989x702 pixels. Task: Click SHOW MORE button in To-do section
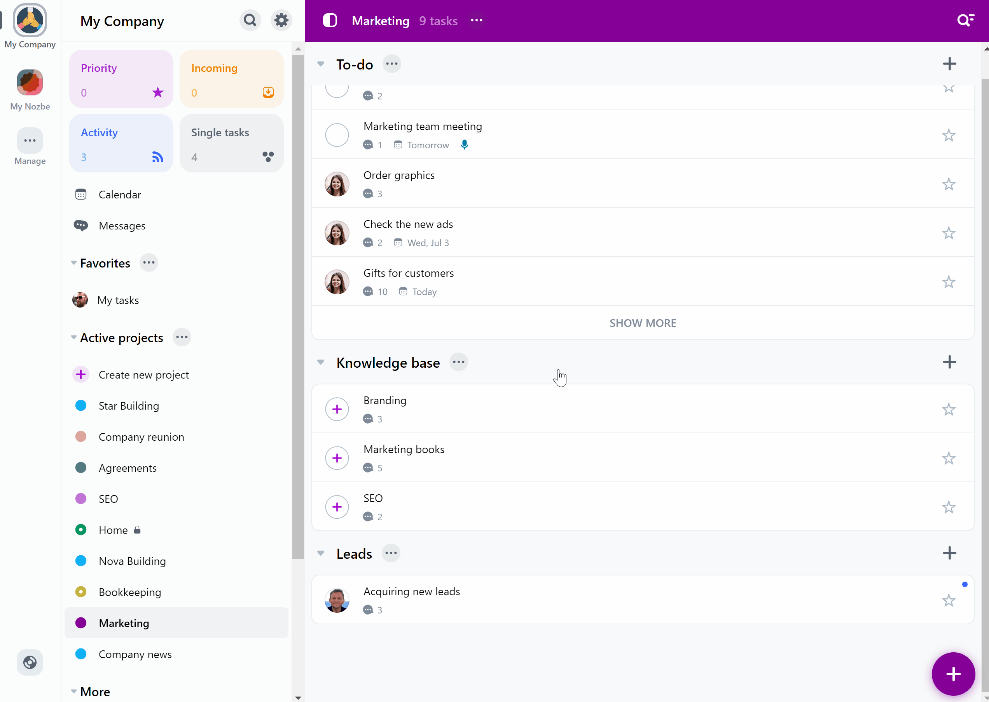click(643, 323)
